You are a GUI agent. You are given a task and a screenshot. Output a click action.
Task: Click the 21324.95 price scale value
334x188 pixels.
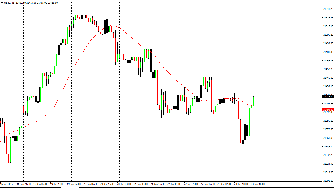click(328, 164)
